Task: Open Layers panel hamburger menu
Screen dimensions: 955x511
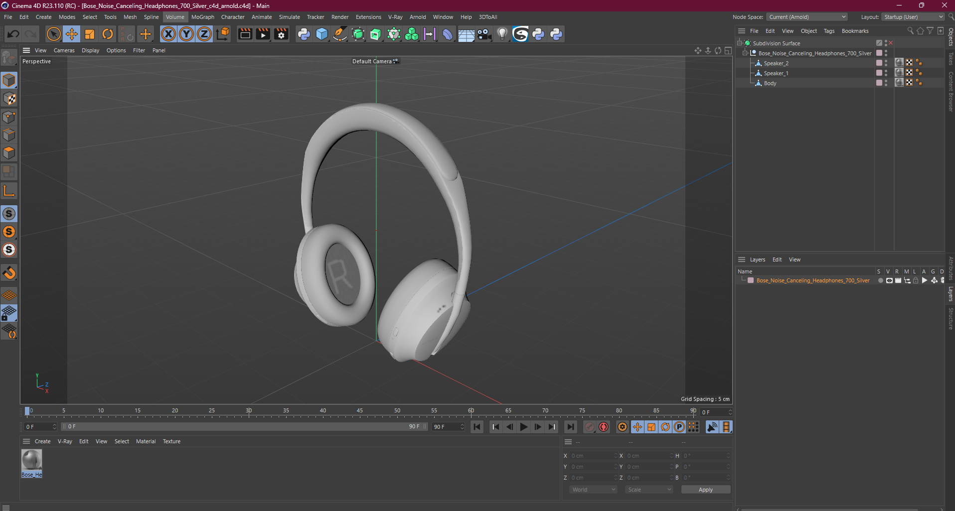Action: [x=742, y=259]
